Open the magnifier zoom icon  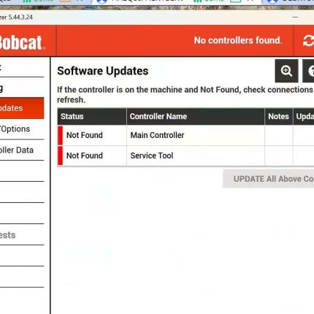(286, 71)
